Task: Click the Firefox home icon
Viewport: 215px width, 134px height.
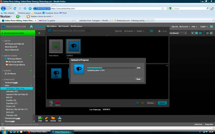Action: [x=25, y=9]
